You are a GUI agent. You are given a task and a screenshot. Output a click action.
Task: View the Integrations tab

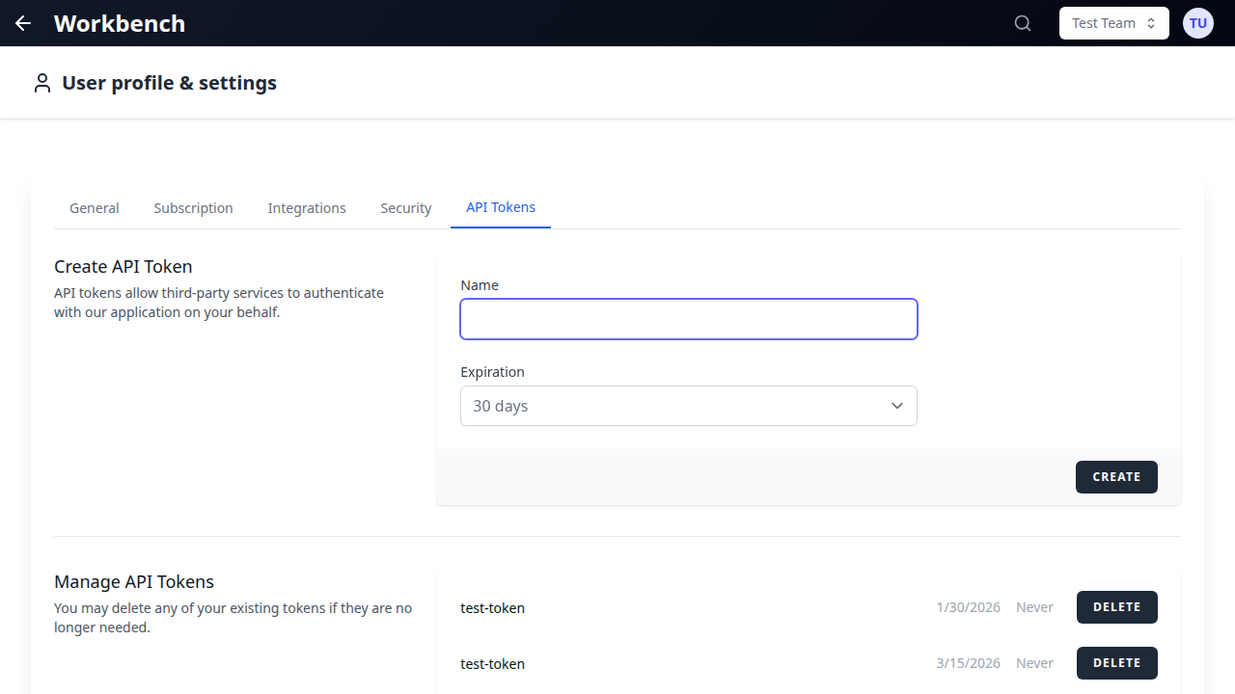pyautogui.click(x=307, y=207)
